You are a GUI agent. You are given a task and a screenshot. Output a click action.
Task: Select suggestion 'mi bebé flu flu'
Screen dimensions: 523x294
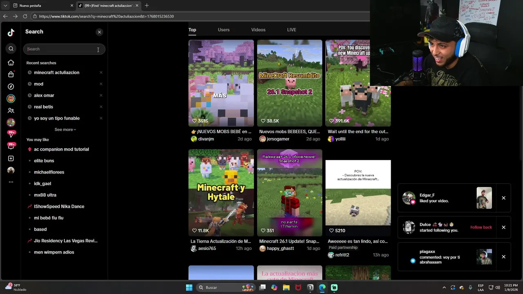[x=49, y=218]
